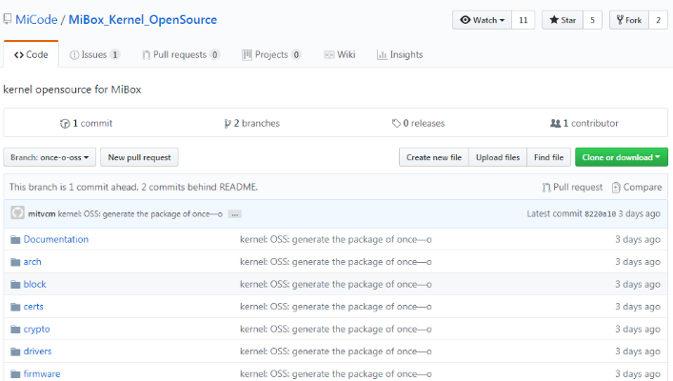Image resolution: width=673 pixels, height=381 pixels.
Task: Click the Create new file button
Action: point(434,157)
